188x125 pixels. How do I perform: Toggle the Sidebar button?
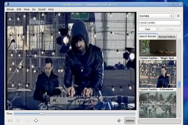(x=130, y=120)
